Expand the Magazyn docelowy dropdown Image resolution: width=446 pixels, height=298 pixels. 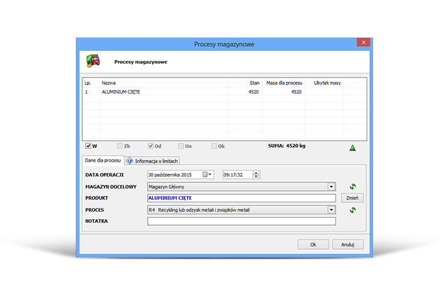click(331, 186)
